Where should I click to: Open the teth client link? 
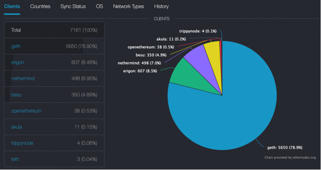[x=15, y=159]
